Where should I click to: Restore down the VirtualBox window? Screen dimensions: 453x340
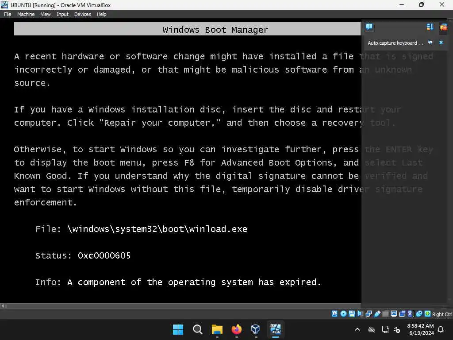(x=422, y=4)
